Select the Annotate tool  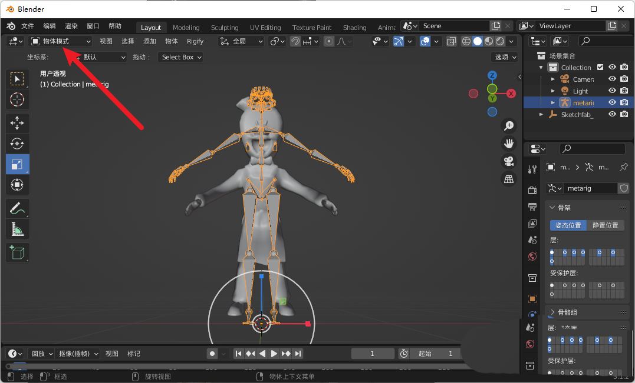point(17,207)
